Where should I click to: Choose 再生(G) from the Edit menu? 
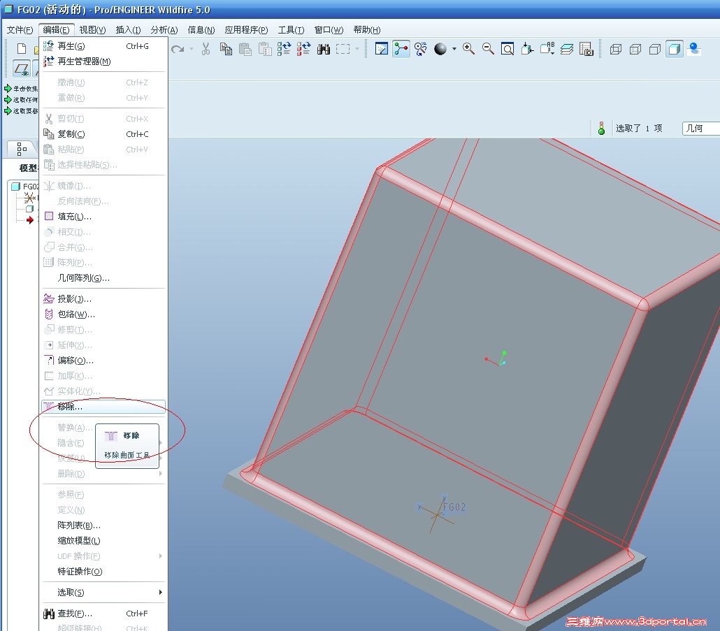point(103,46)
